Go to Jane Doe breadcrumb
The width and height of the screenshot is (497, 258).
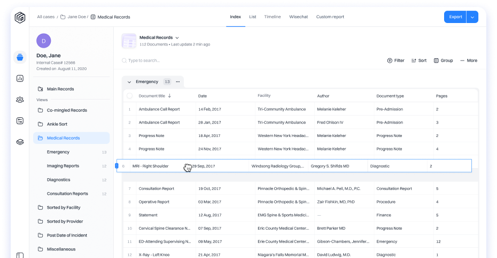[74, 17]
